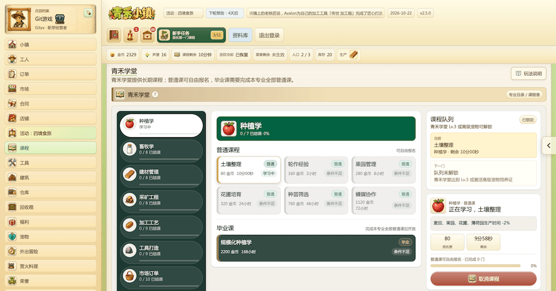Click the 退出登录 button
Screen dimensions: 556x291
269,35
